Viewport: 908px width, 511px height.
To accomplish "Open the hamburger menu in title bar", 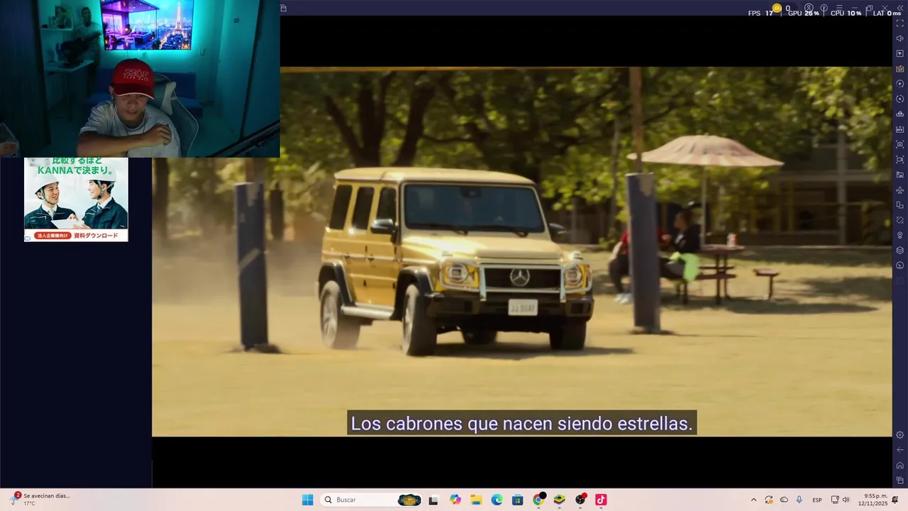I will click(x=839, y=8).
